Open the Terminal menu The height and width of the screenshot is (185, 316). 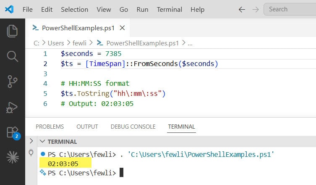click(170, 10)
